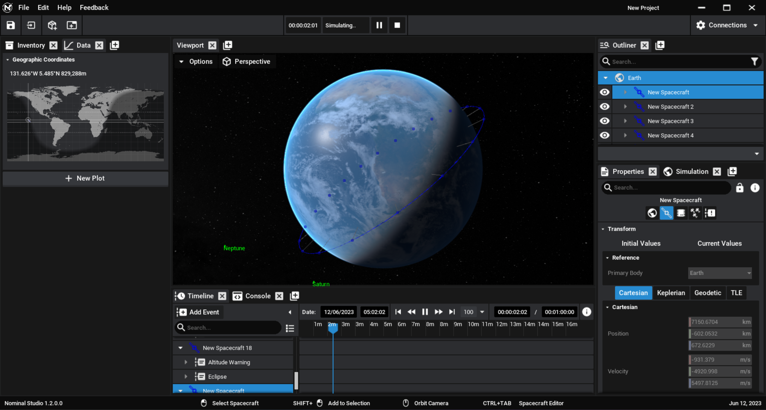Collapse New Spacecraft 18 in timeline
The width and height of the screenshot is (766, 410).
[180, 348]
